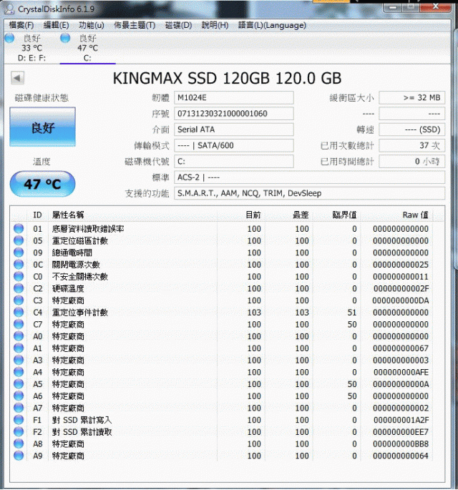This screenshot has width=458, height=490.
Task: Click the firmware field M1024E
Action: (234, 98)
